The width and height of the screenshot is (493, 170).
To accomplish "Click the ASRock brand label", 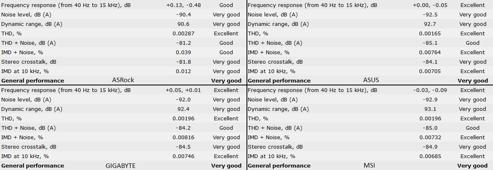I will (x=123, y=80).
